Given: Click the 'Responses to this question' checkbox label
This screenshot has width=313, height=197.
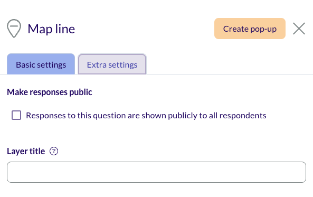Looking at the screenshot, I should [x=146, y=116].
